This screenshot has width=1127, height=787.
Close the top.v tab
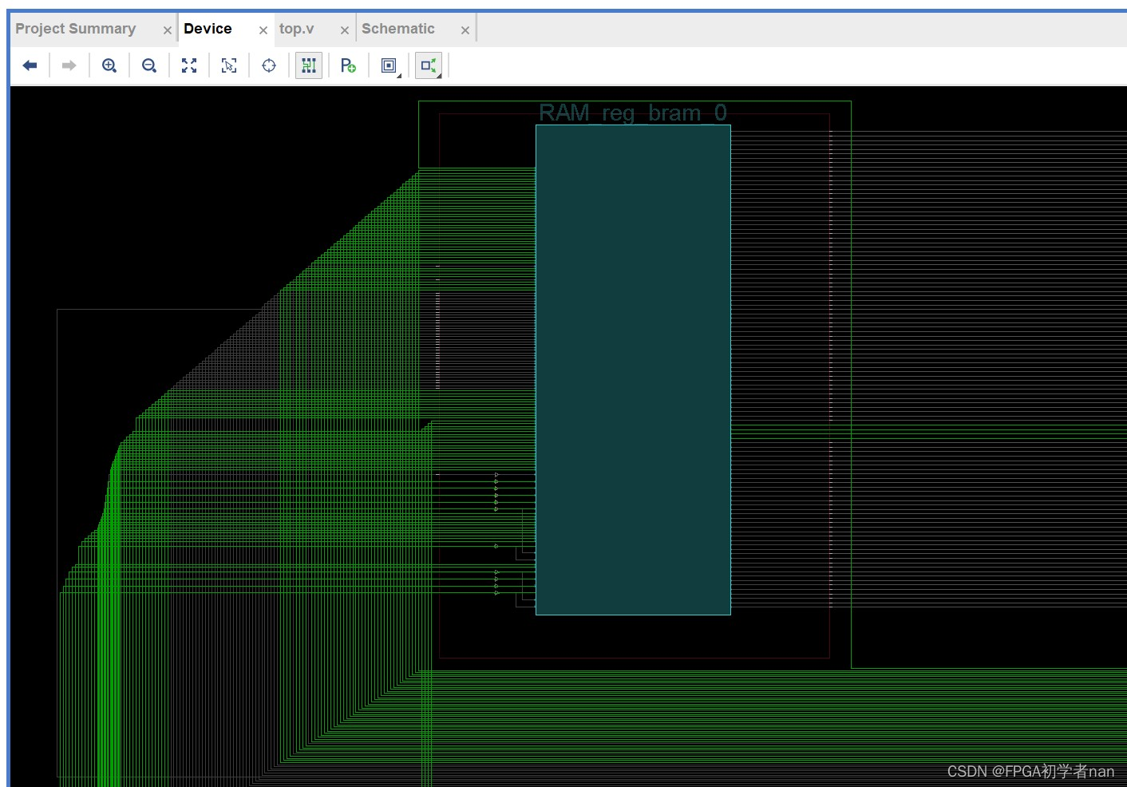coord(344,29)
